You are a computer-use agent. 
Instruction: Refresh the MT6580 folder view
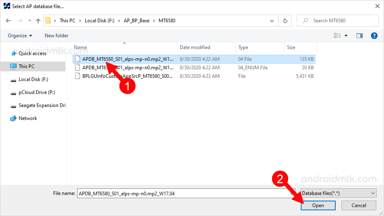tap(285, 21)
